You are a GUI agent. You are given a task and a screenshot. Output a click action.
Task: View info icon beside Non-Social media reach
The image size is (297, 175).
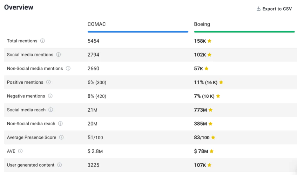click(x=60, y=124)
